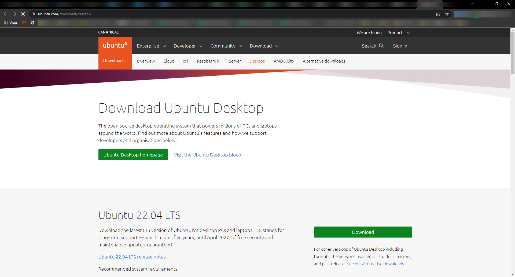Click Sign in

point(400,46)
